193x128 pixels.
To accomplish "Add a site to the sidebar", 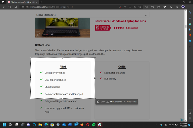I will click(x=190, y=47).
